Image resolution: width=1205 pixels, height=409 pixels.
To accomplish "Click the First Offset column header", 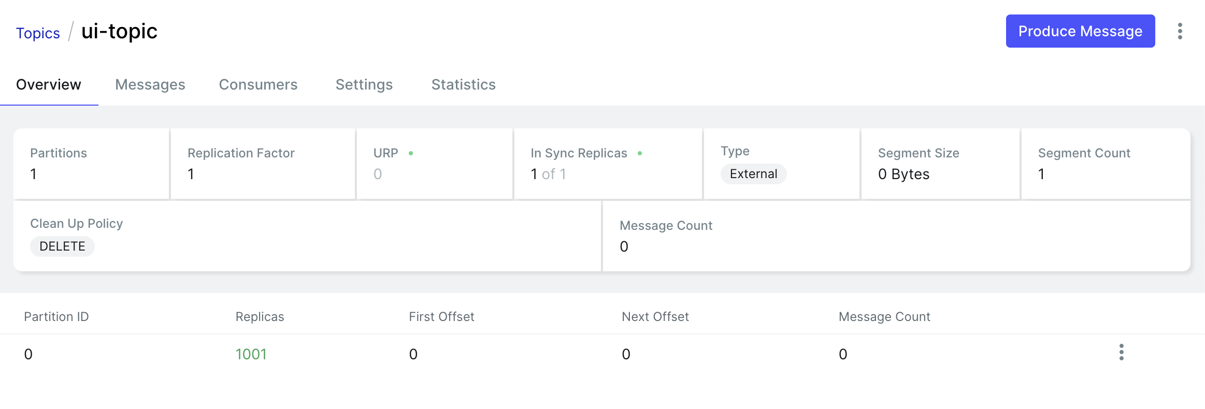I will click(441, 317).
